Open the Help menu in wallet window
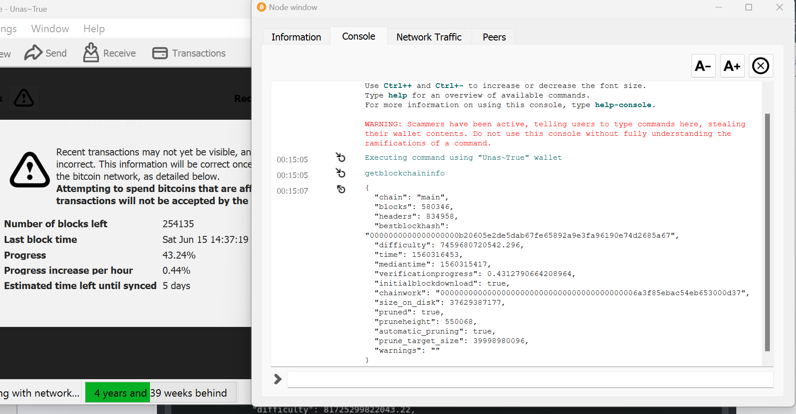 coord(94,29)
